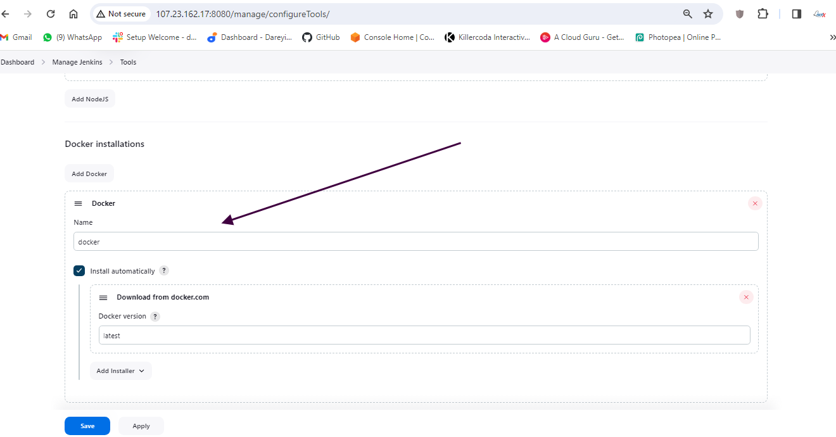
Task: Click the Apply button
Action: click(x=141, y=426)
